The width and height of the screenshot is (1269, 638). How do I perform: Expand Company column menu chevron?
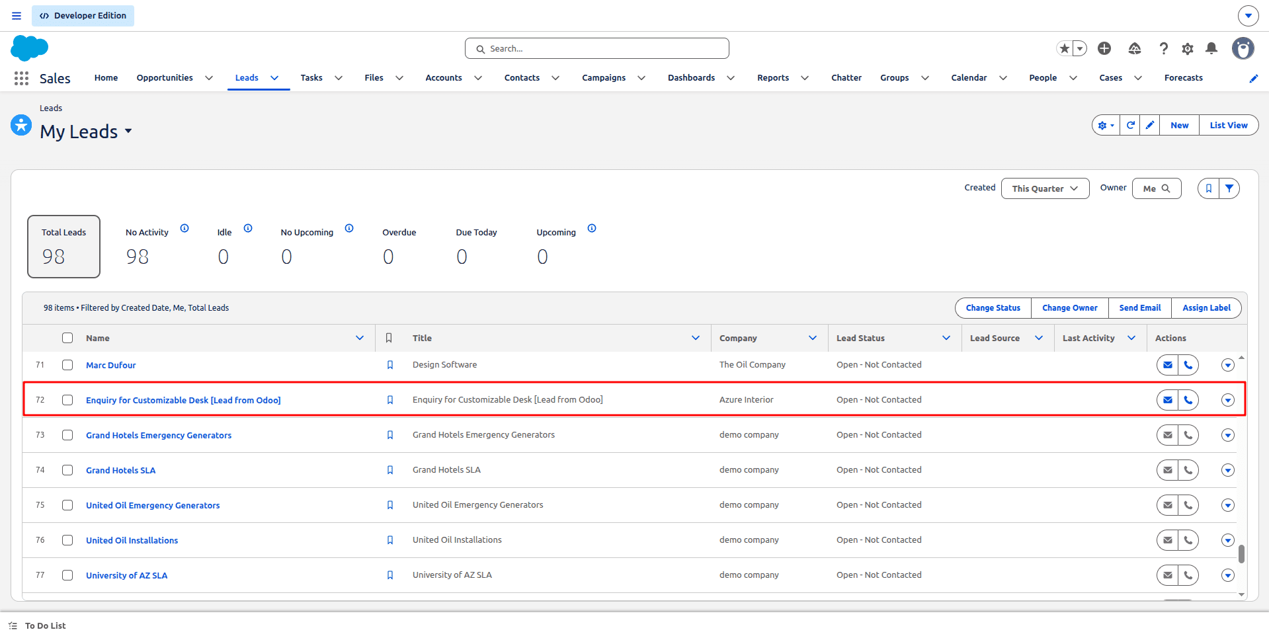(x=813, y=338)
